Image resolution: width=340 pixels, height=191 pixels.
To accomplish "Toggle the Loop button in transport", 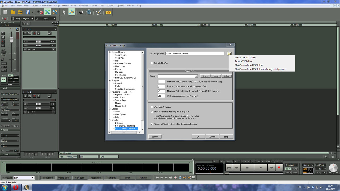I will [295, 172].
